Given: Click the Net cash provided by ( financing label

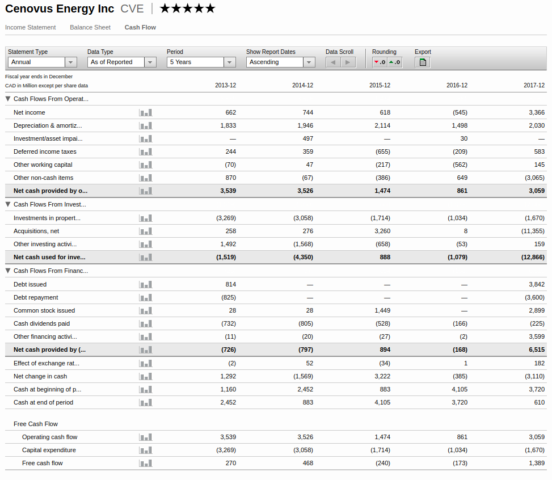Looking at the screenshot, I should pos(49,350).
